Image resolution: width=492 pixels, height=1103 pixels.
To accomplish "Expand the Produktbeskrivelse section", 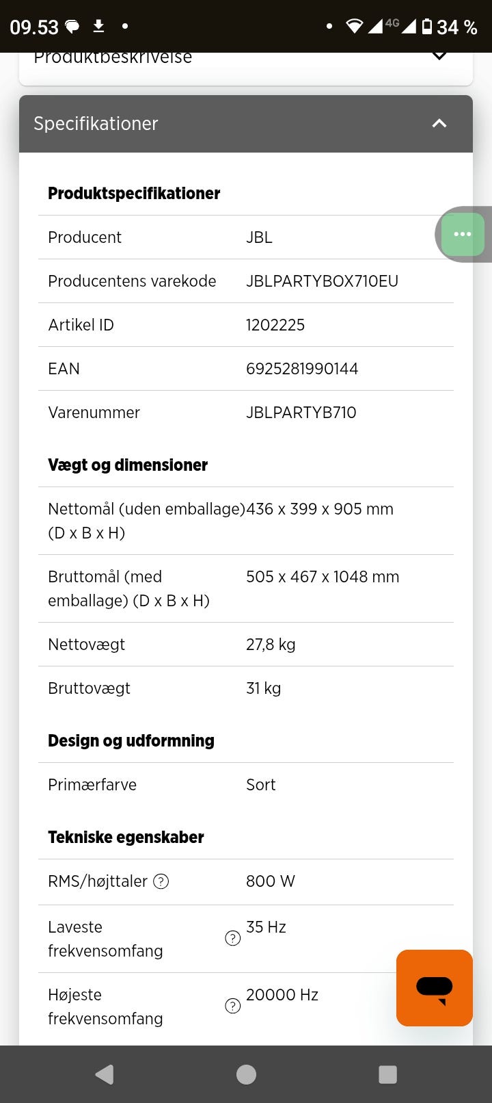I will click(x=439, y=56).
